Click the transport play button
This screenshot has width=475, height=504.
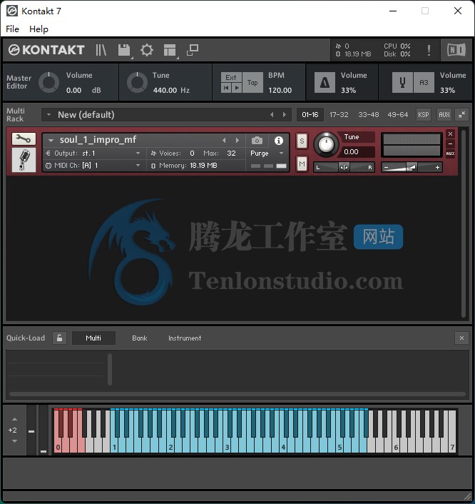coord(237,88)
